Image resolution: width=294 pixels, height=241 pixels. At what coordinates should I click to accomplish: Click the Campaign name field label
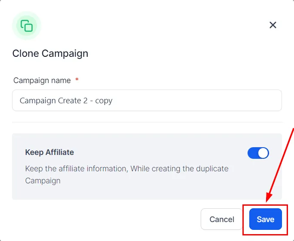[42, 80]
